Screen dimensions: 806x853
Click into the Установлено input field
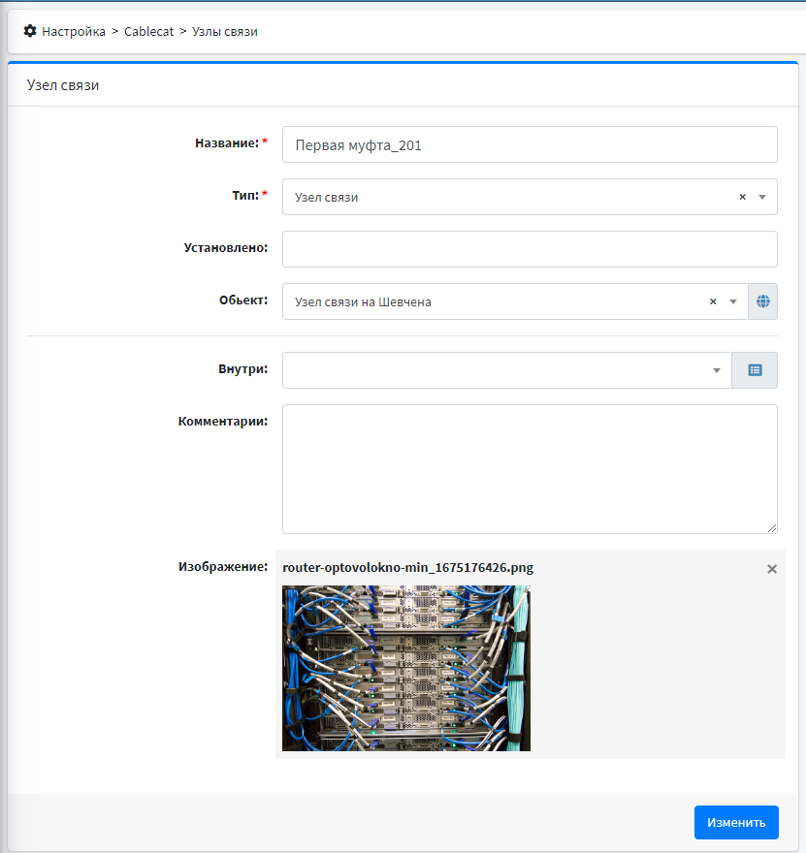(x=530, y=249)
